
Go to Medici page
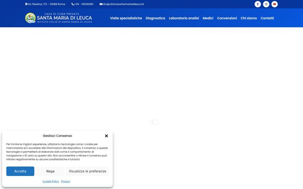tap(208, 18)
